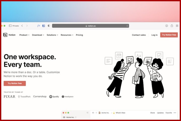Open the f? font extension icon
Image resolution: width=181 pixels, height=121 pixels.
pos(38,26)
